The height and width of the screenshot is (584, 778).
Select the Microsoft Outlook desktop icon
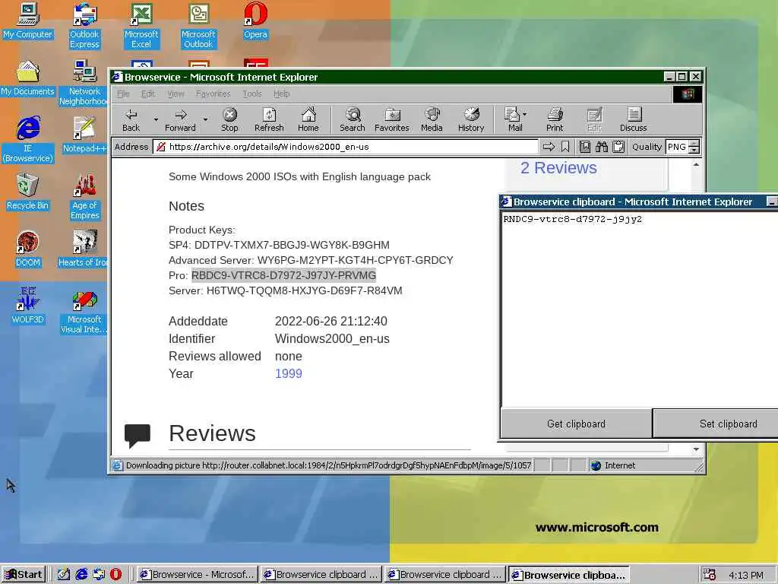coord(198,26)
